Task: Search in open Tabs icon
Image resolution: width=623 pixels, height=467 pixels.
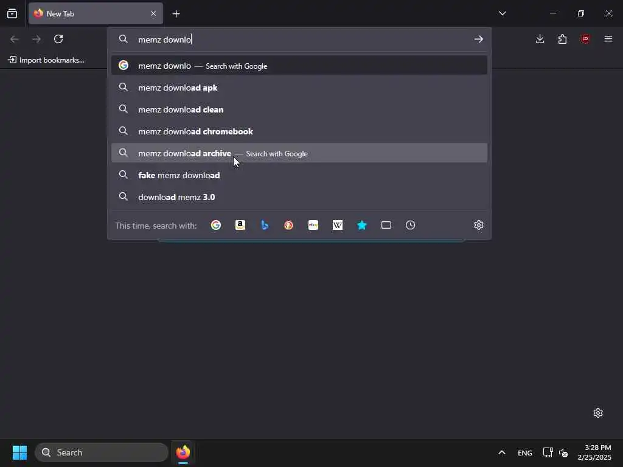Action: tap(386, 225)
